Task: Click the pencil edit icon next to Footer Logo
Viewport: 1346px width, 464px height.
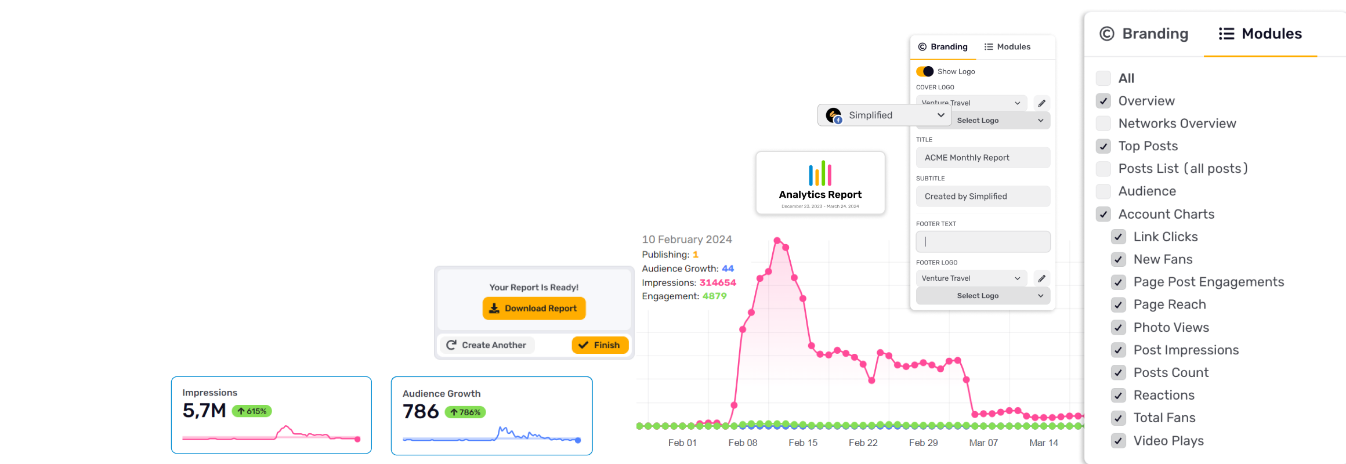Action: pos(1042,278)
